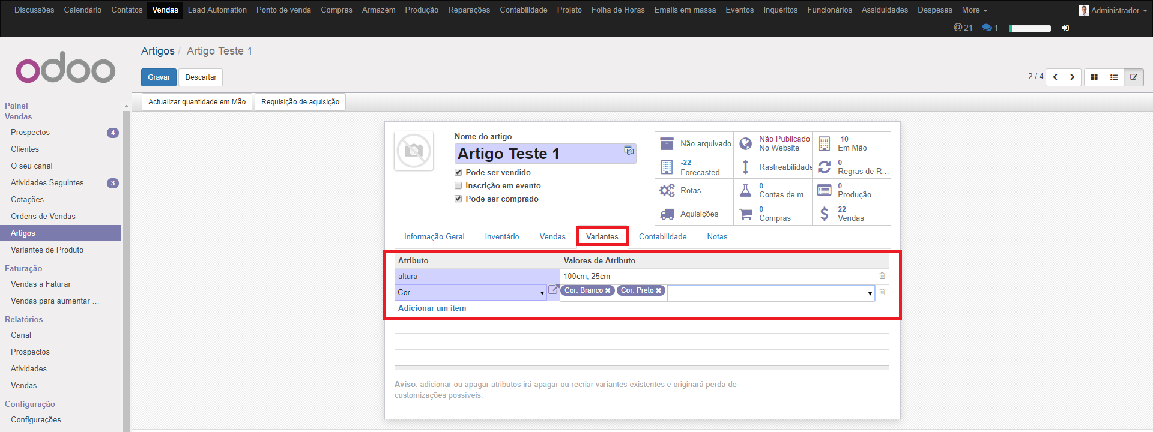Open attribute values dropdown arrow
1153x432 pixels.
[870, 293]
